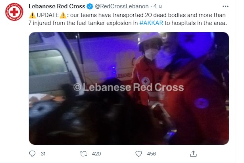Click the masked paramedic in white helmet
244x163 pixels.
[x=147, y=69]
